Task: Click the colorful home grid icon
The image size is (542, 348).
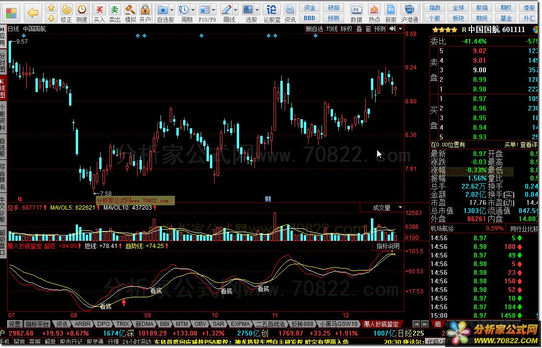Action: [11, 13]
